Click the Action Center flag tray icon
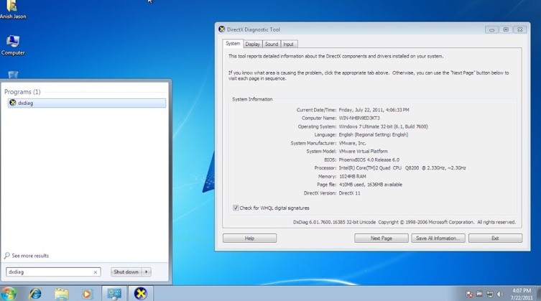 point(469,294)
